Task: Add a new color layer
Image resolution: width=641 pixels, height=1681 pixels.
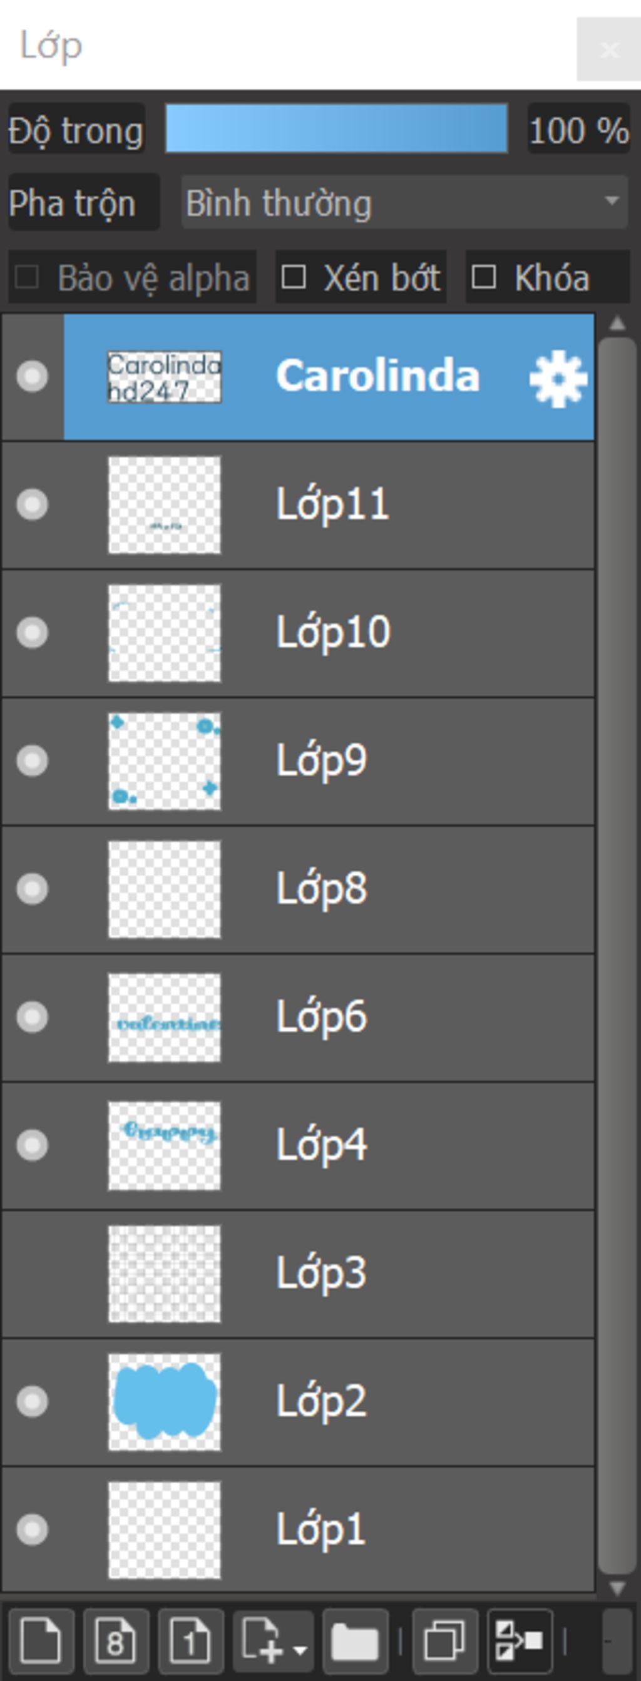Action: coord(41,1640)
